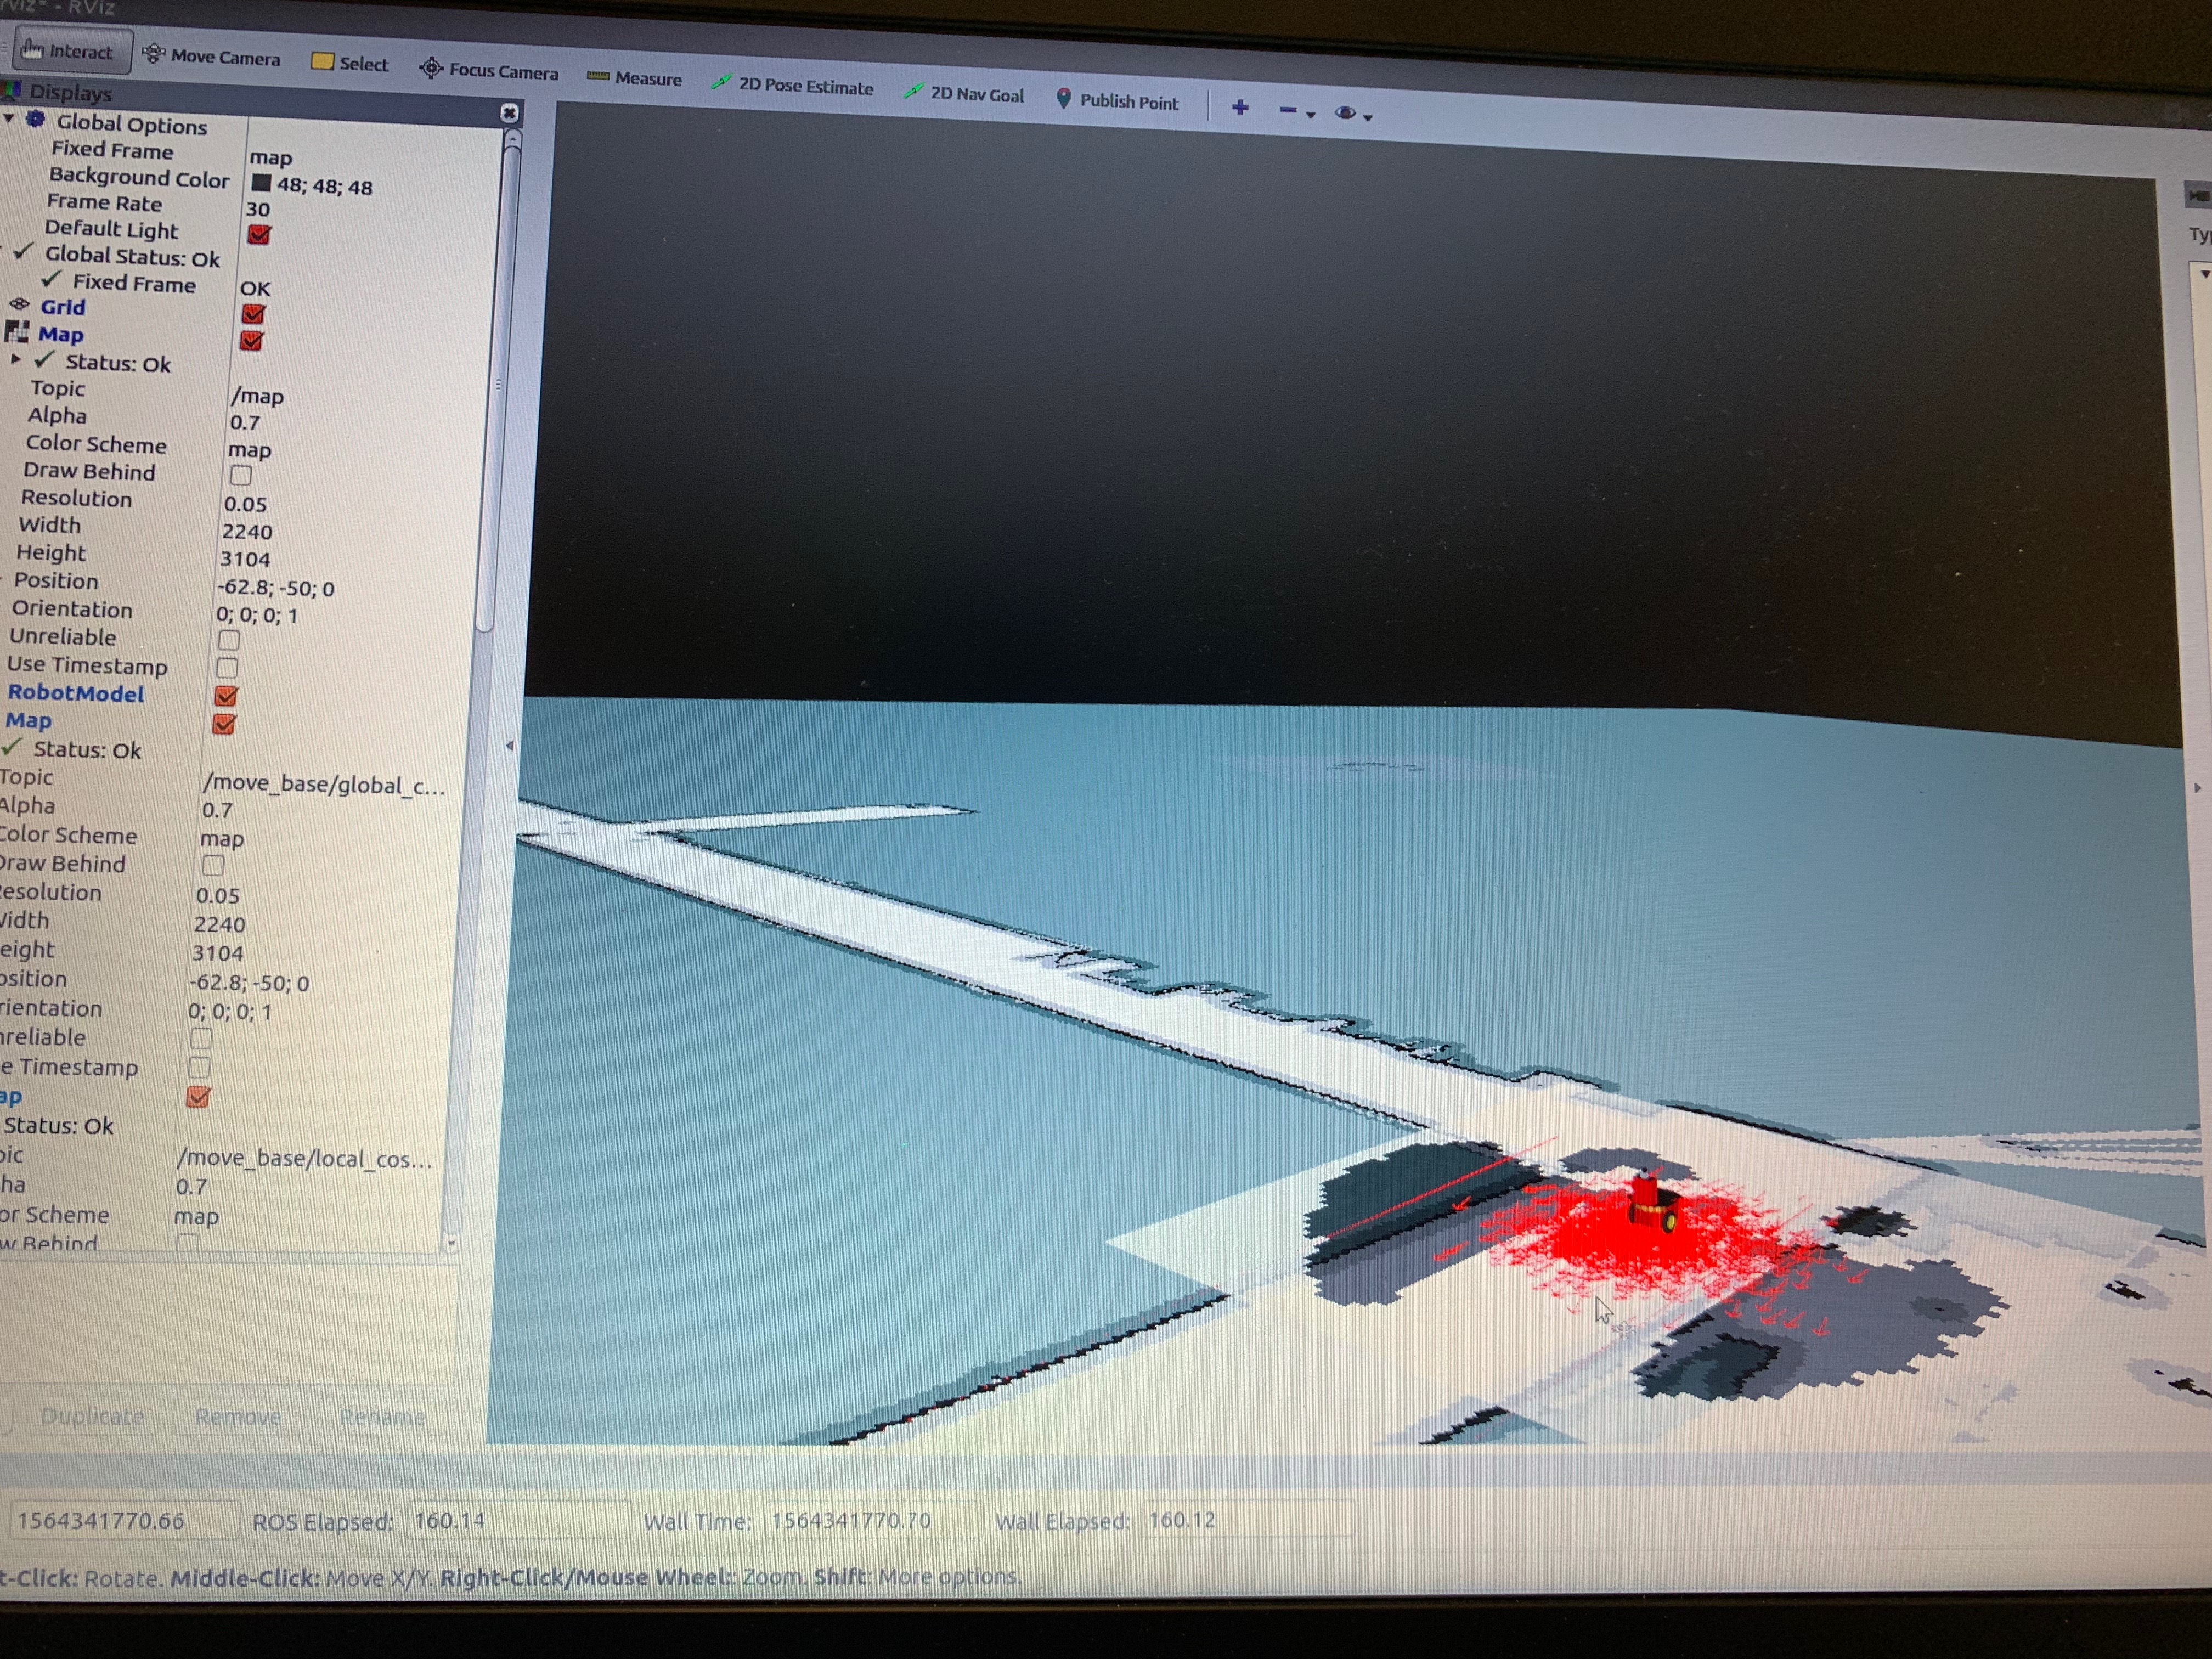Click the Displays panel collapse arrow
Screen dimensions: 2212x1659
coord(509,746)
